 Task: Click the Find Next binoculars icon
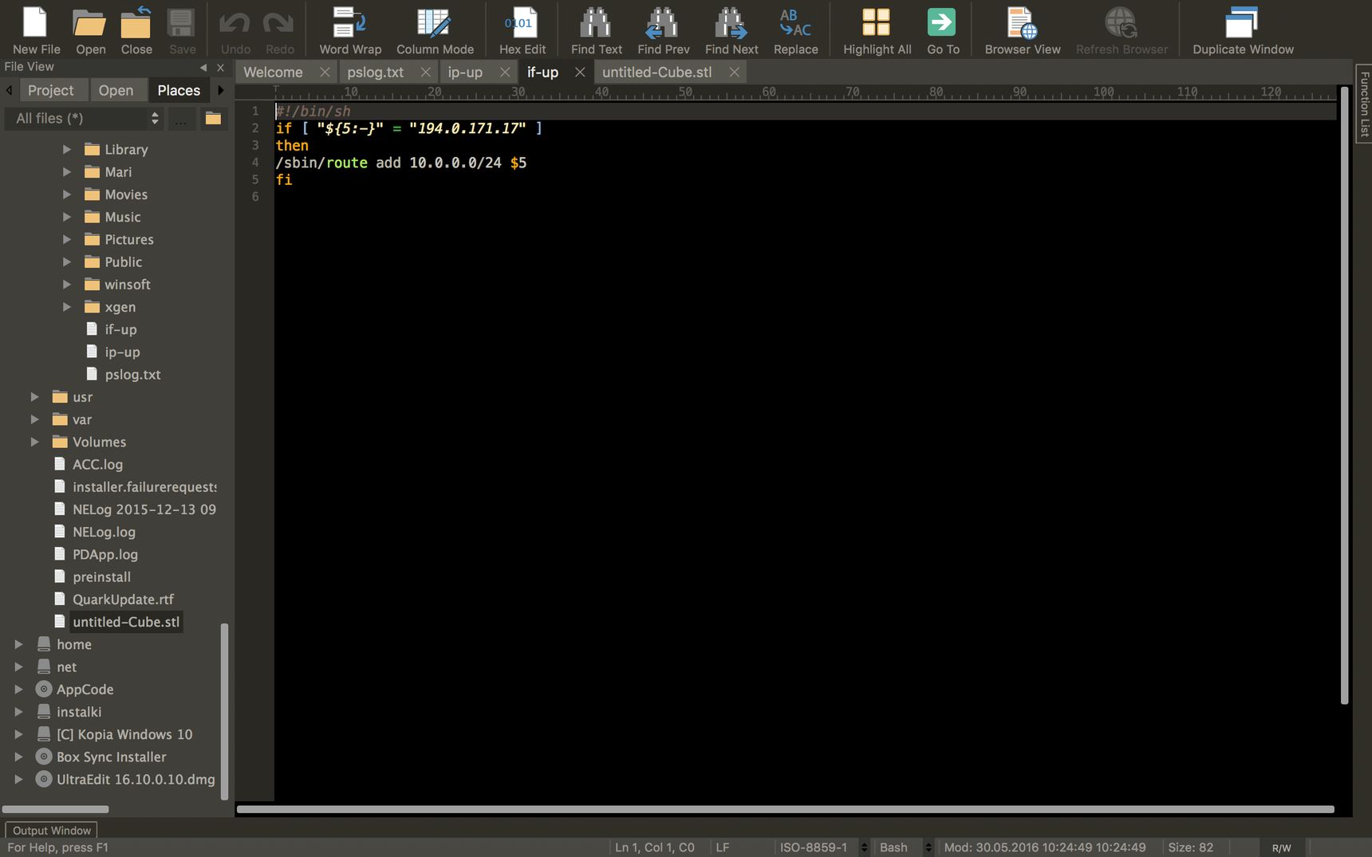731,30
